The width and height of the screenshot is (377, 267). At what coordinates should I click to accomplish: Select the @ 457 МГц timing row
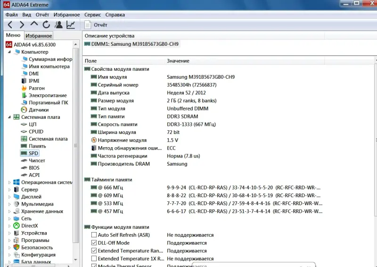[x=207, y=211]
